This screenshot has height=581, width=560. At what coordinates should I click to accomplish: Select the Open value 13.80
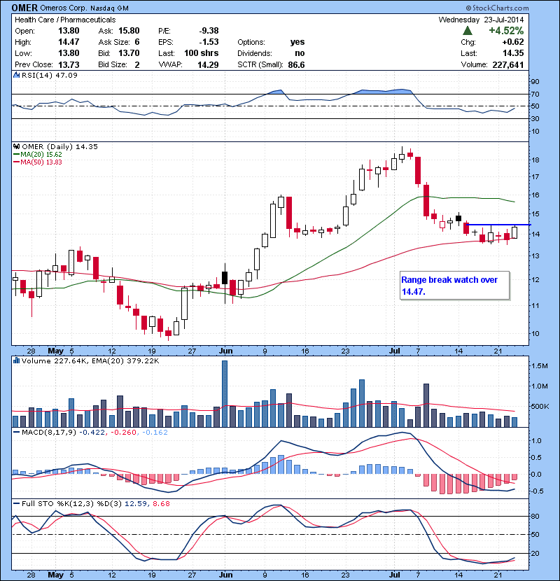(x=69, y=31)
